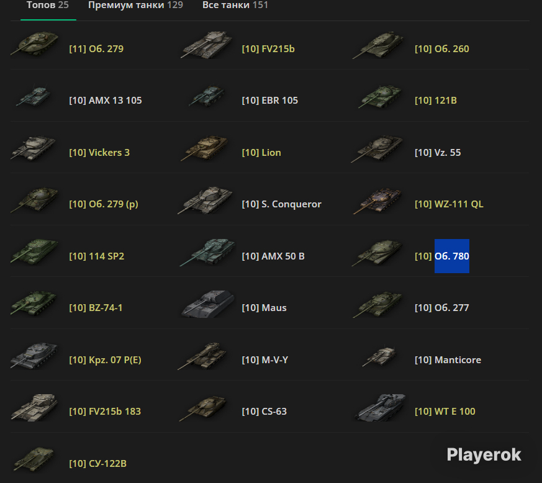Select the '[10] Maus' label
This screenshot has width=542, height=483.
pos(264,308)
